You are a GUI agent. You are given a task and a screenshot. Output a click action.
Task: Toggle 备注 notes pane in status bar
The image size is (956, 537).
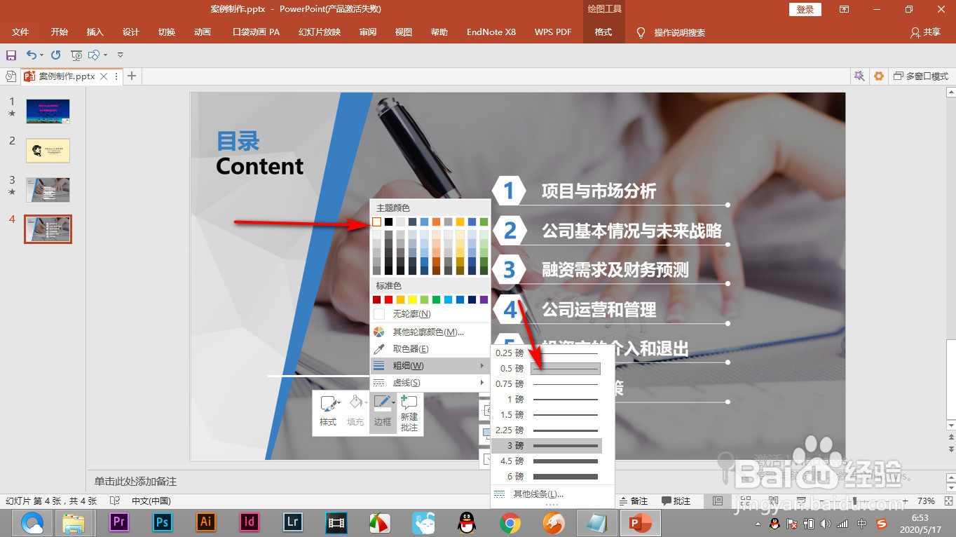click(x=633, y=501)
